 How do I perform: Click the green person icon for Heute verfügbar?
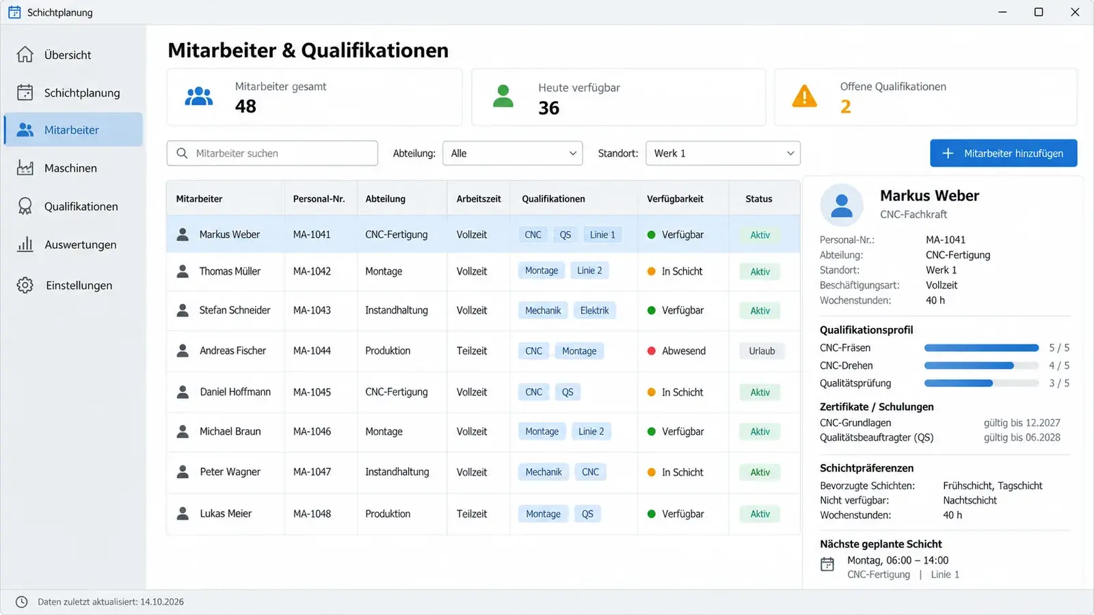[503, 96]
